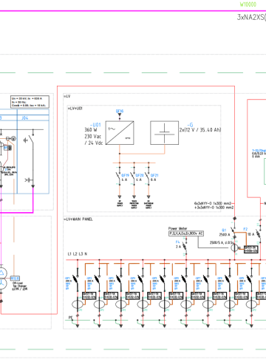The image size is (266, 362).
Task: Select the -U01 AC/DC converter symbol
Action: [120, 132]
